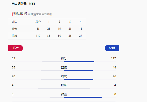Click the 可横滑查看更多数据 hint text
This screenshot has height=102, width=147.
click(x=40, y=14)
